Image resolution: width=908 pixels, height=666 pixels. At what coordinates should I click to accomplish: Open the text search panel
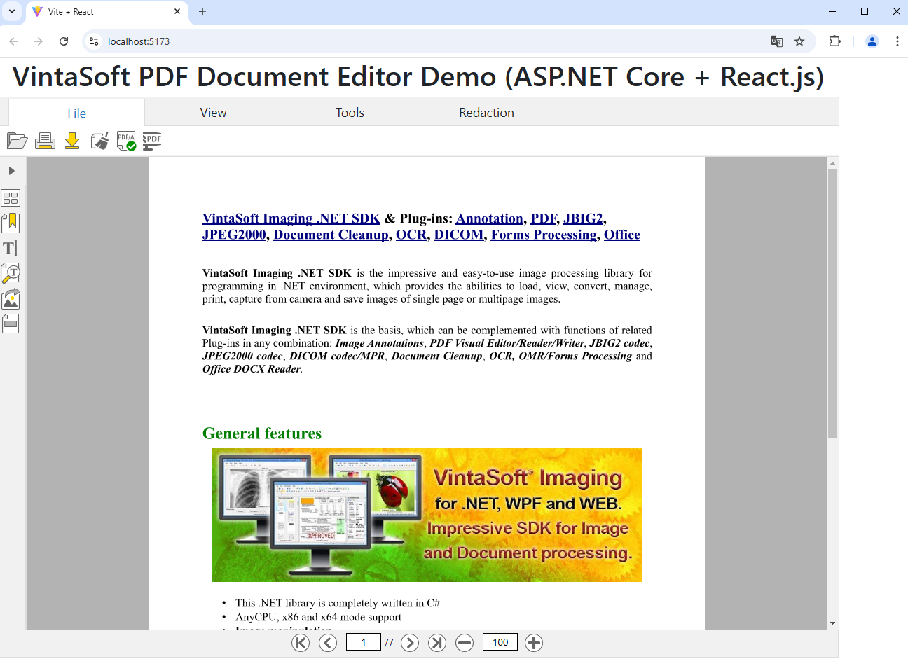tap(11, 273)
